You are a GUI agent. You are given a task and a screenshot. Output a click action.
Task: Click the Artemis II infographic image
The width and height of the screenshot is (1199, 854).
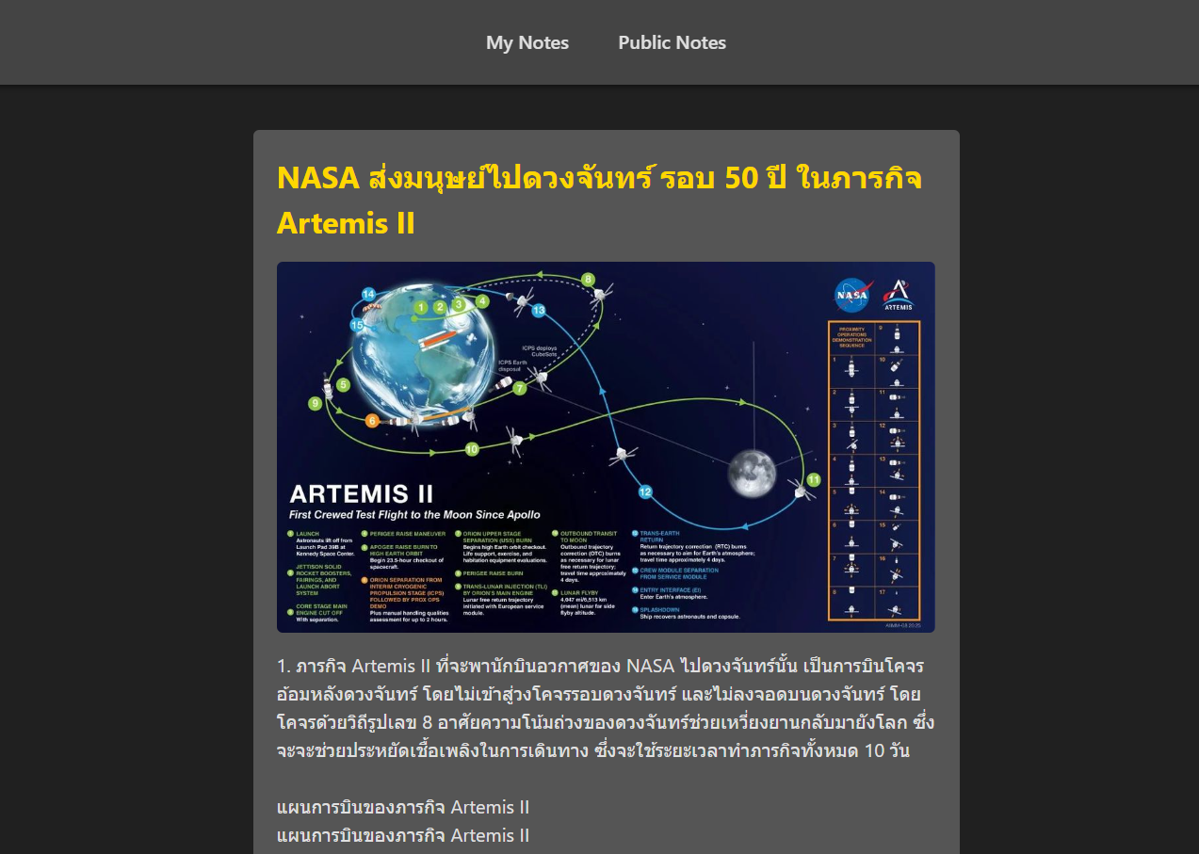pyautogui.click(x=605, y=447)
